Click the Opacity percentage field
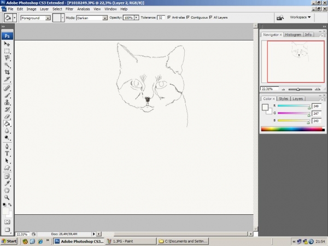The image size is (328, 246). (128, 17)
